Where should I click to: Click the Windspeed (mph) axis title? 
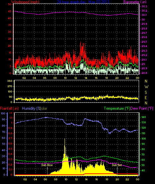click(25, 2)
